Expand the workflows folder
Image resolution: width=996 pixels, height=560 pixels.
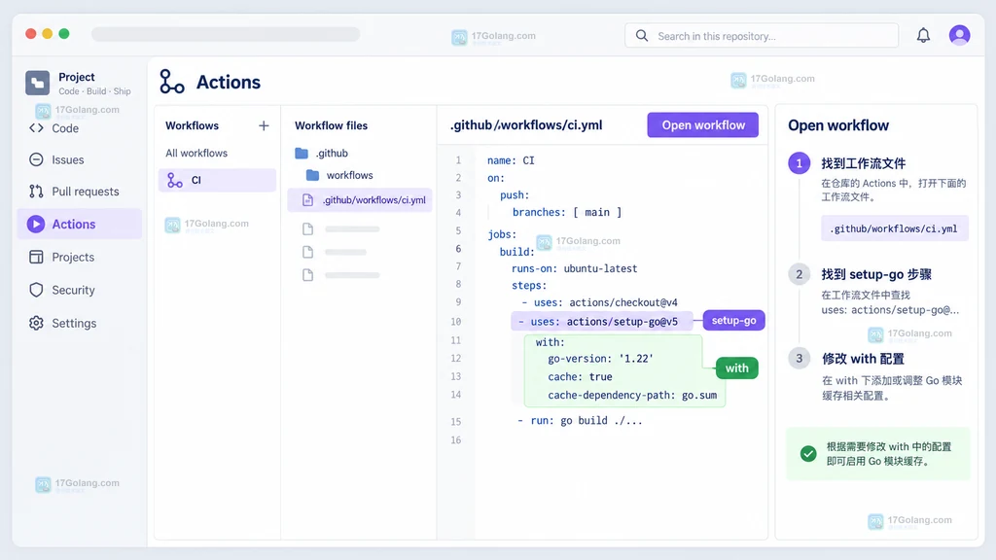point(349,175)
